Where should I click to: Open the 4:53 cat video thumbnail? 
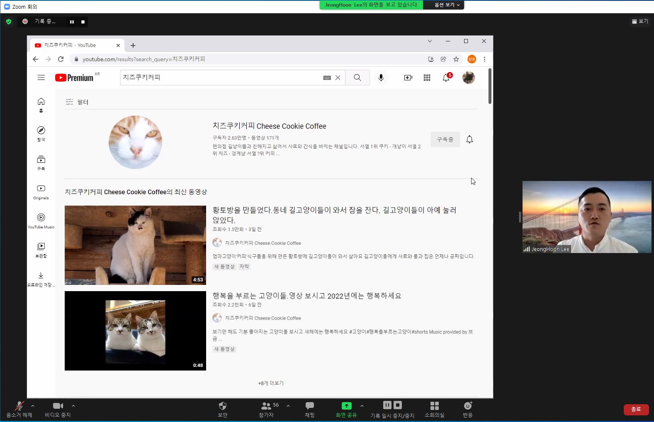135,245
